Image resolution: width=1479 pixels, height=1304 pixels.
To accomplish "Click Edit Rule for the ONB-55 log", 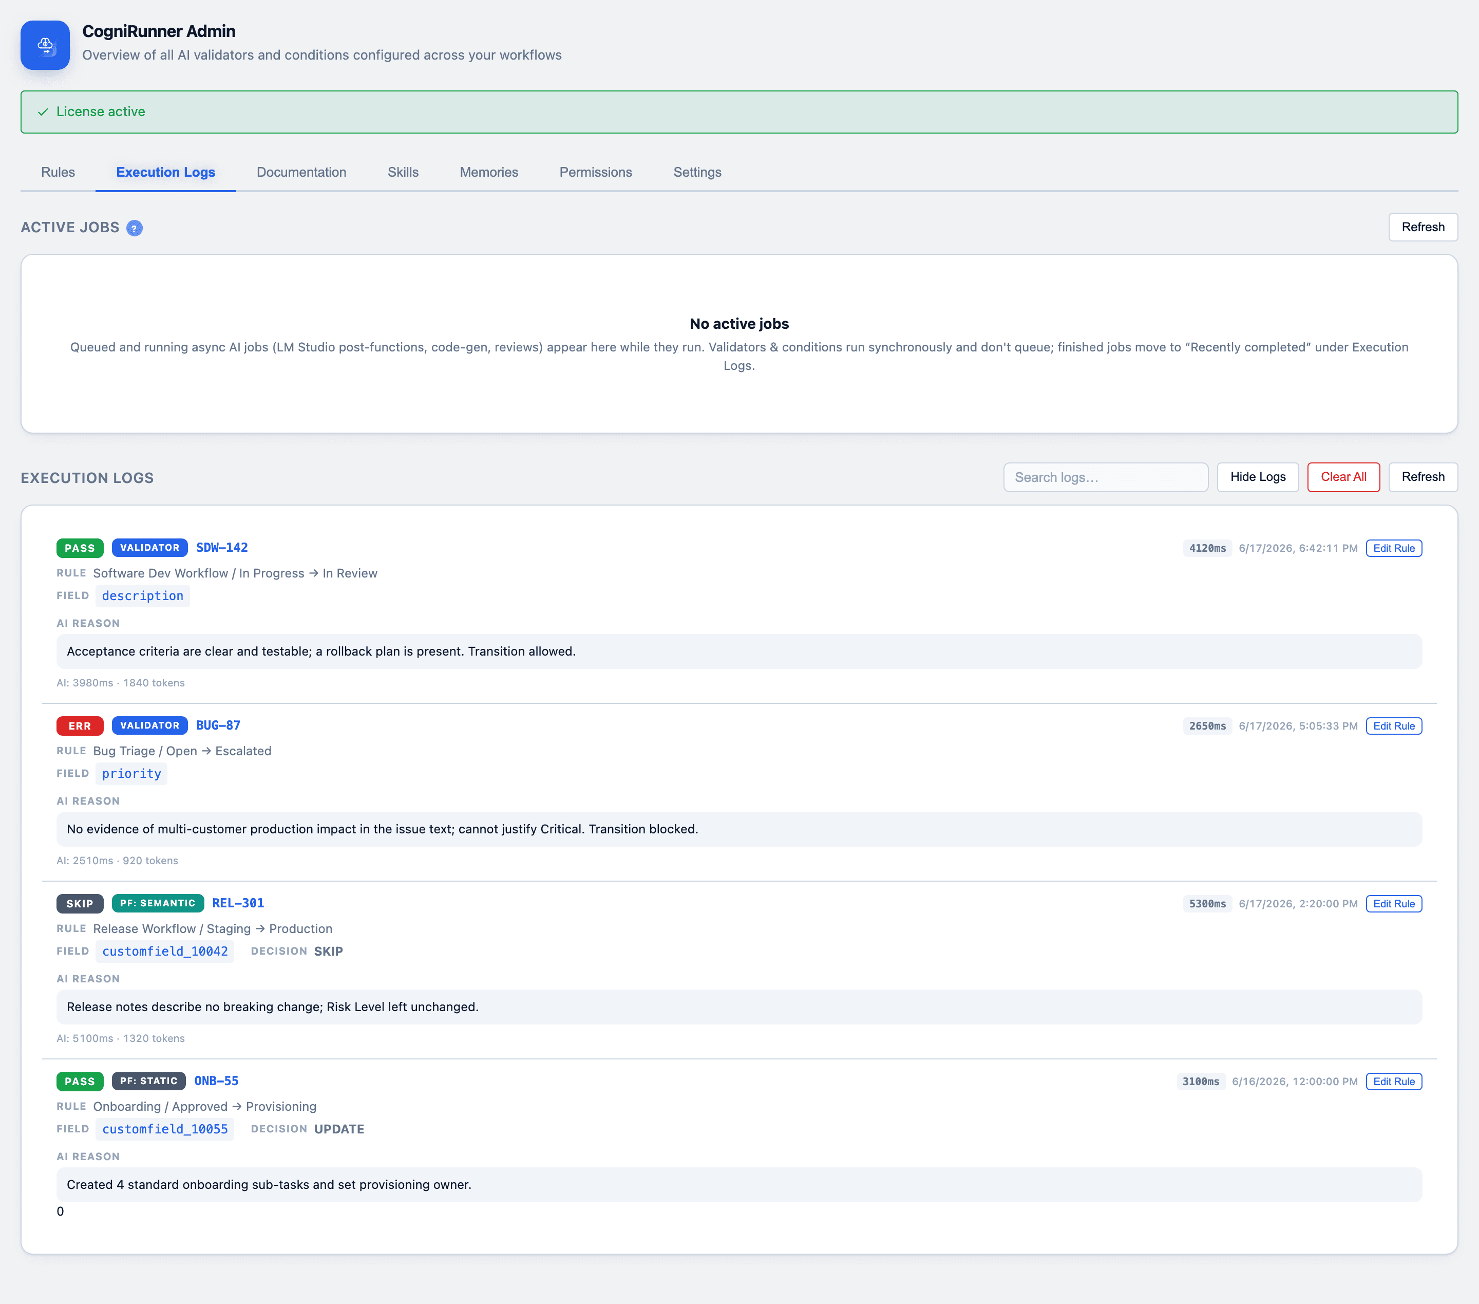I will (x=1394, y=1082).
